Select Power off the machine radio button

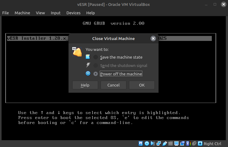[x=96, y=74]
